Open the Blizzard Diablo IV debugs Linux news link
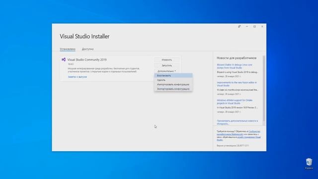 coord(235,66)
